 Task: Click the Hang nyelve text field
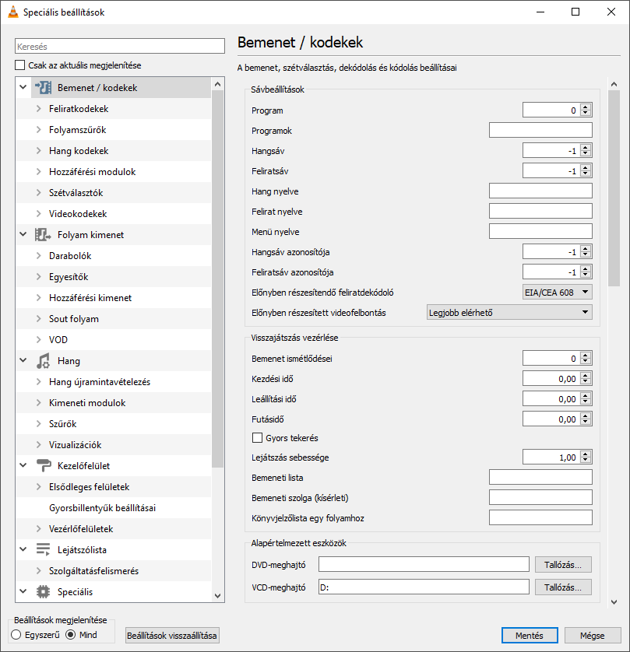[x=540, y=191]
